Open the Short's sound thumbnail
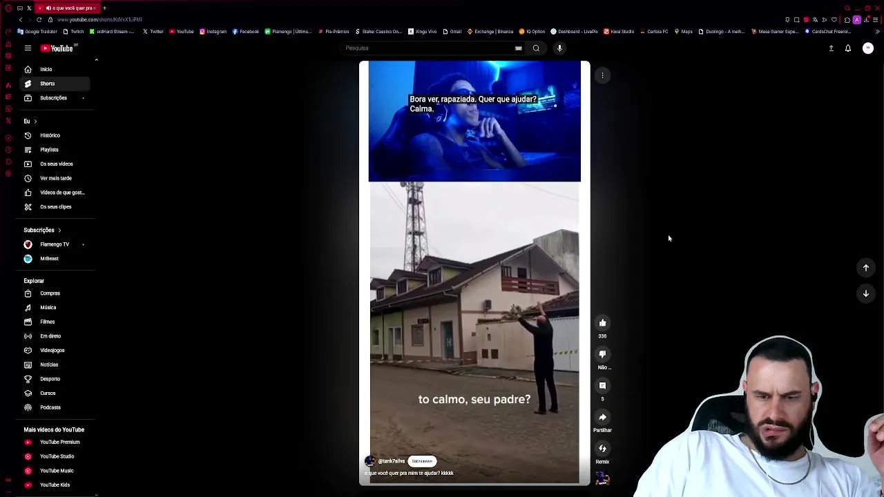The height and width of the screenshot is (497, 884). point(602,478)
